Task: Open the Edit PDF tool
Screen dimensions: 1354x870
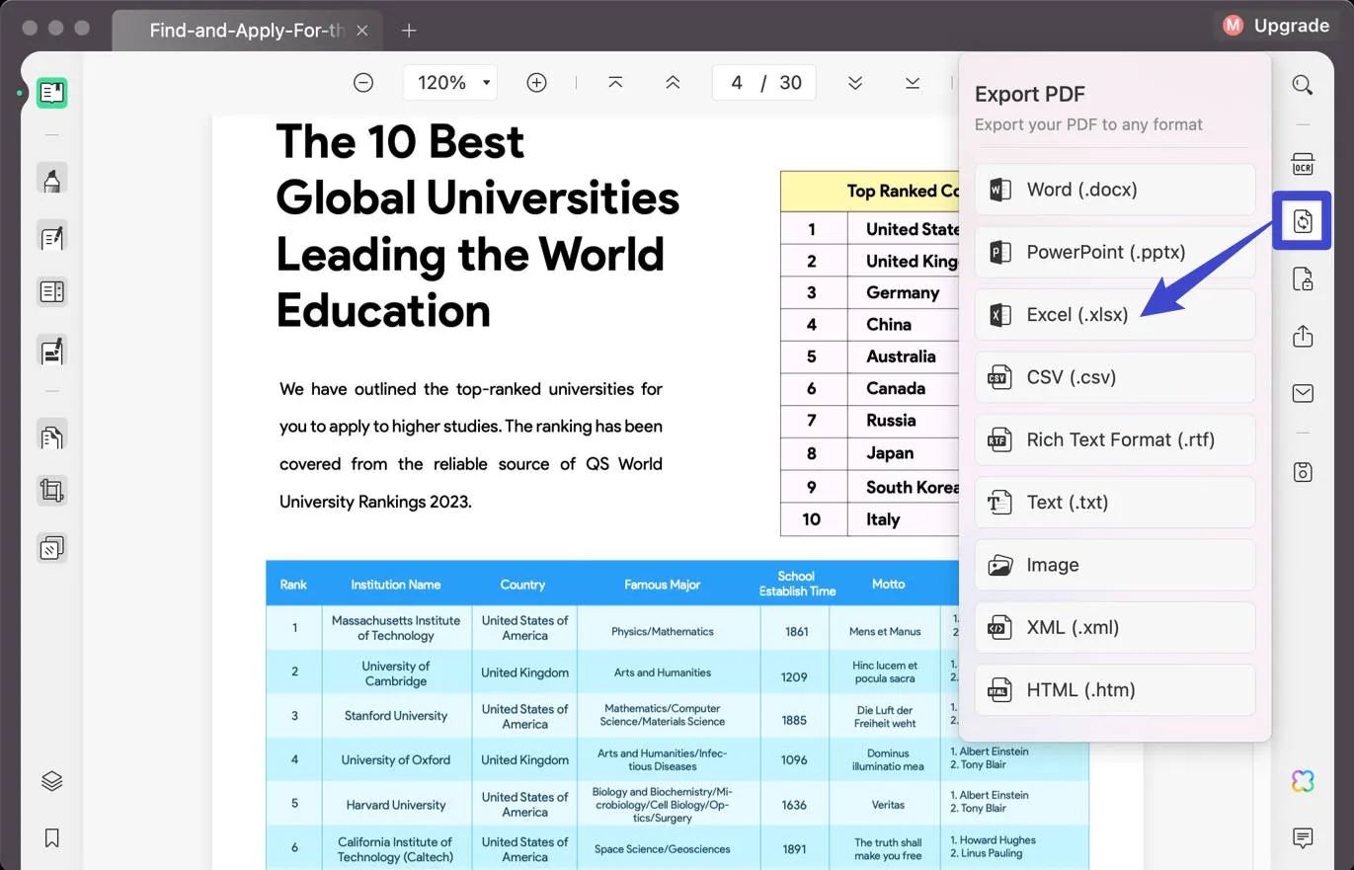Action: pyautogui.click(x=52, y=236)
